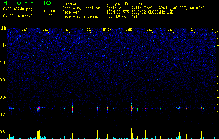The height and width of the screenshot is (139, 219).
Task: Click the 0.7 frequency axis label
Action: pyautogui.click(x=3, y=115)
